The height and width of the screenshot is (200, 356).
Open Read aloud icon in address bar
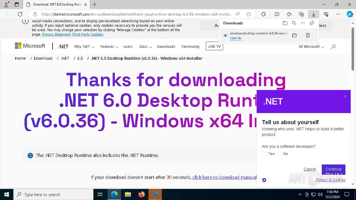point(238,14)
